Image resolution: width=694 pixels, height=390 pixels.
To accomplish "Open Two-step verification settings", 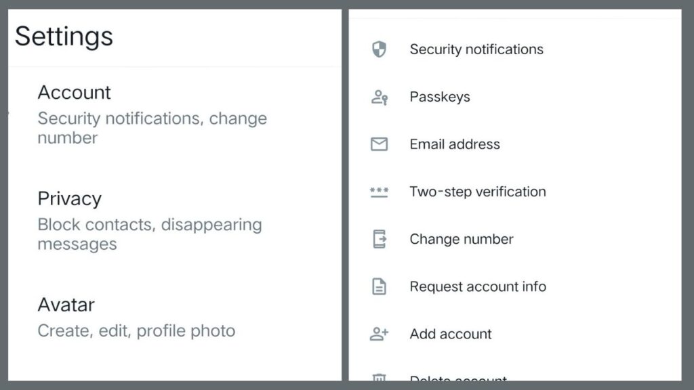I will 478,192.
